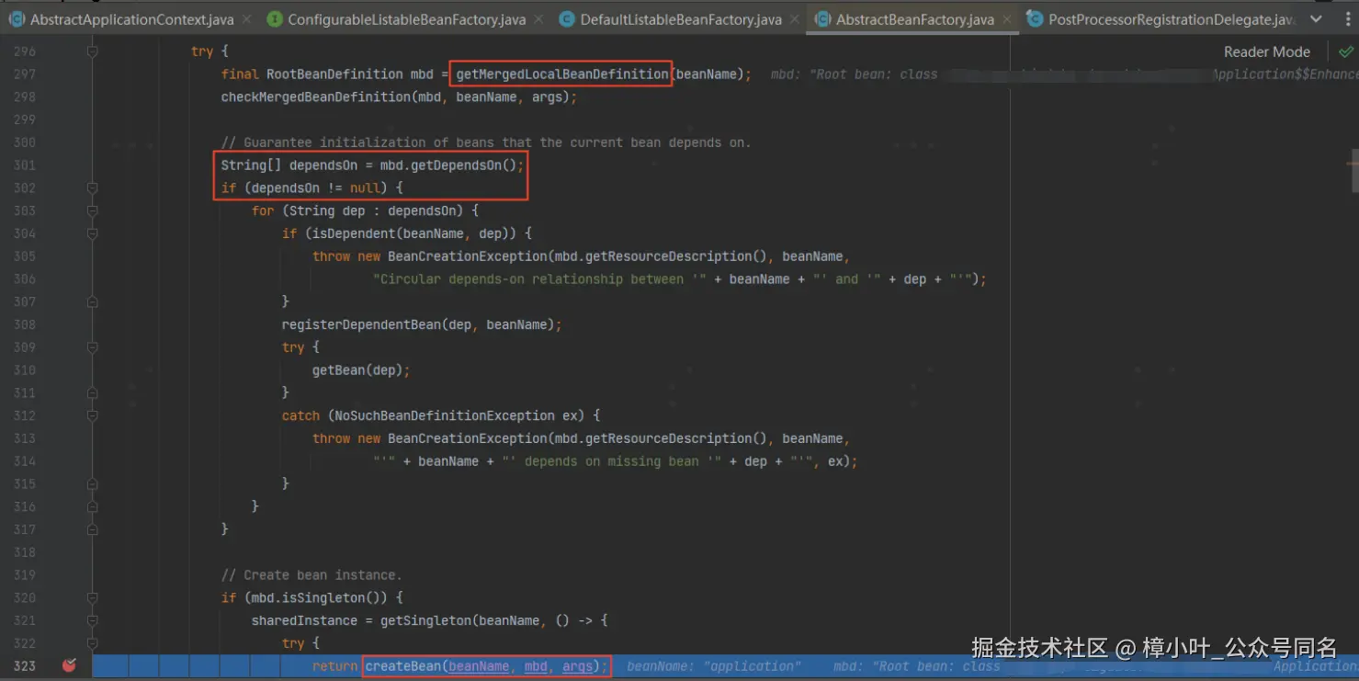Switch to AbstractApplicationContext.java tab
Screen dimensions: 1359x681
point(130,19)
